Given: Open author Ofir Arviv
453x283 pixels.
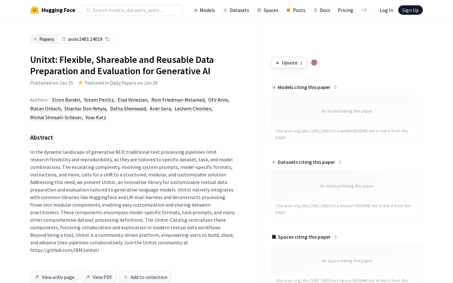Looking at the screenshot, I should pyautogui.click(x=218, y=100).
